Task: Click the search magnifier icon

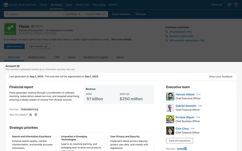Action: 7,14
